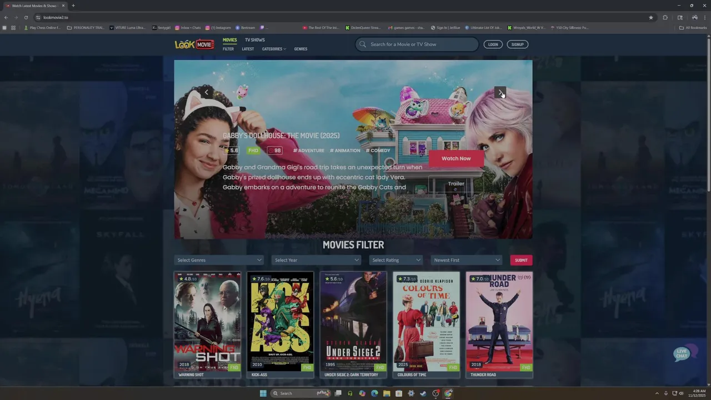Viewport: 711px width, 400px height.
Task: Open Settings gear from taskbar
Action: pyautogui.click(x=411, y=393)
